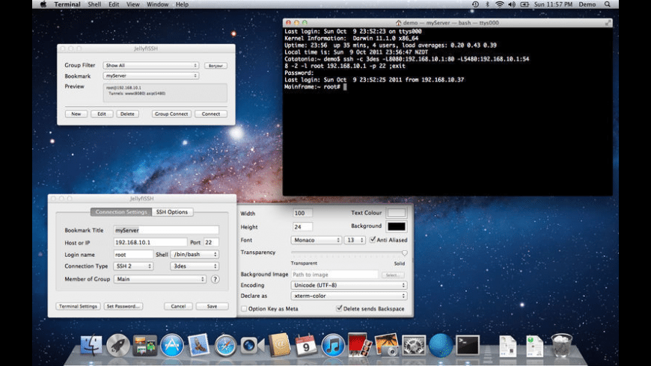Launch Safari compass icon in Dock
The width and height of the screenshot is (651, 366).
point(225,345)
